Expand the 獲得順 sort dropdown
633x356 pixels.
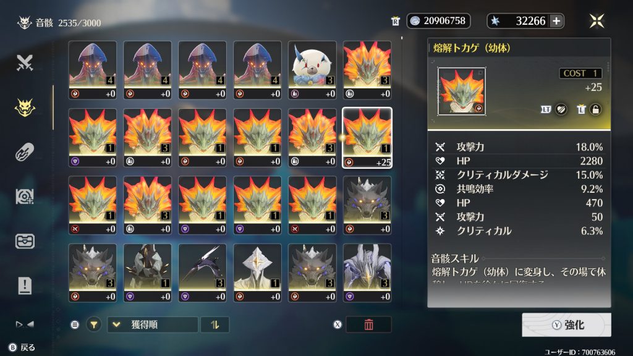coord(153,324)
